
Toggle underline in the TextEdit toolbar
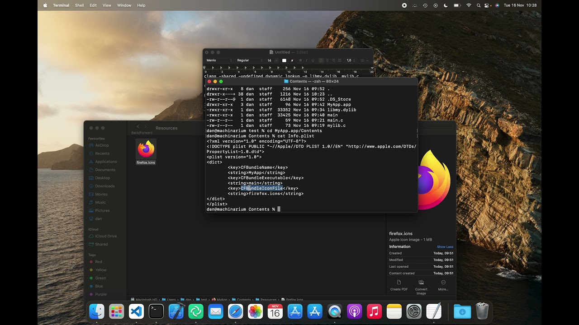[313, 60]
